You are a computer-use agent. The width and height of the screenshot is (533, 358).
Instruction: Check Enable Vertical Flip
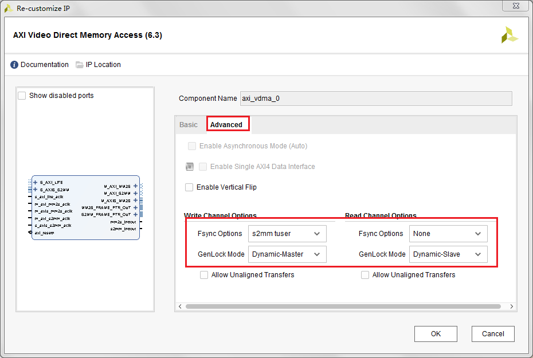click(189, 187)
